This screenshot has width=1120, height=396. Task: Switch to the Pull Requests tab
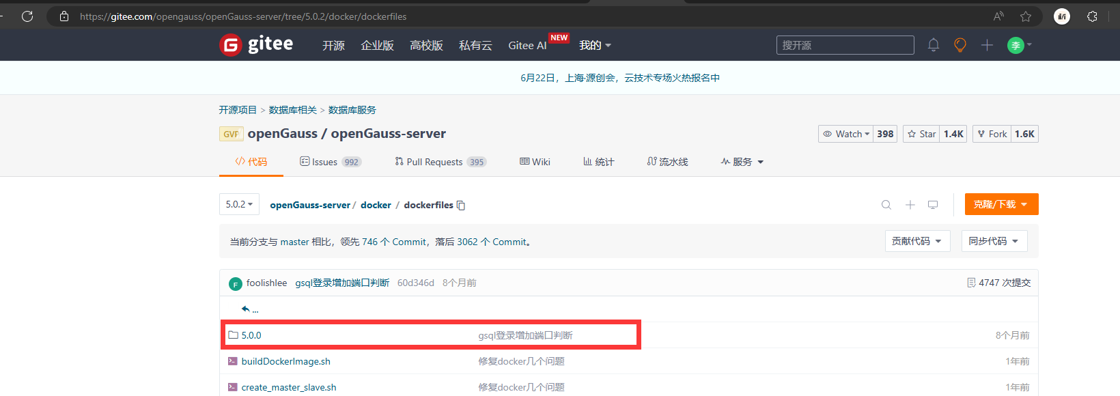[x=440, y=162]
